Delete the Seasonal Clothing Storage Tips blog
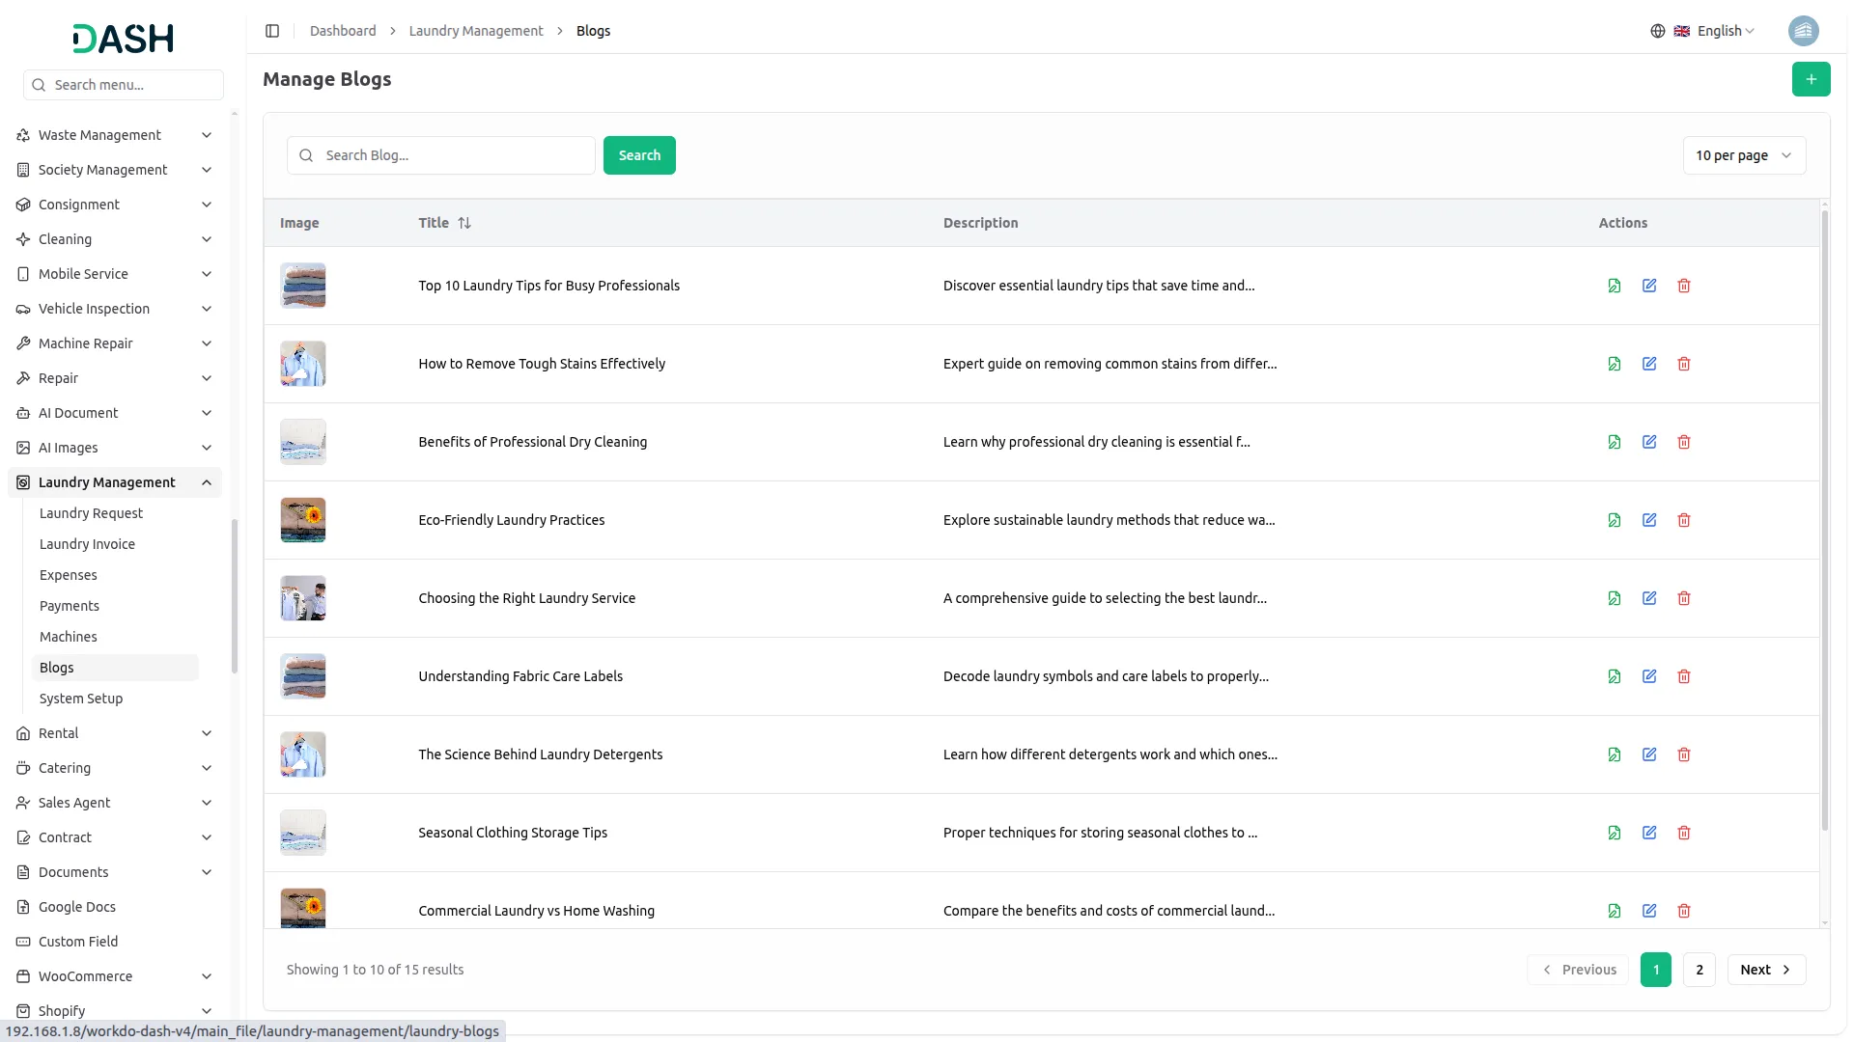1854x1042 pixels. point(1683,833)
